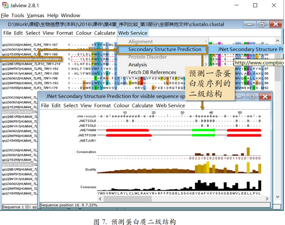The image size is (285, 225).
Task: Click the JNETHMM annotation row label
Action: coord(88,130)
